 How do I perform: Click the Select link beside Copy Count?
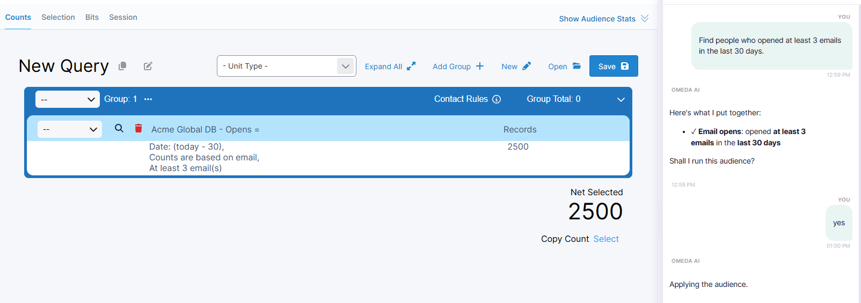coord(606,239)
